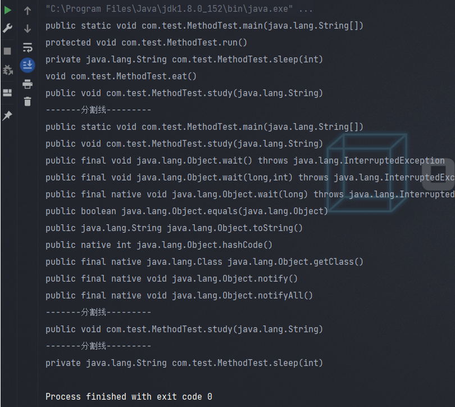The height and width of the screenshot is (407, 455).
Task: Jump down the stack trace
Action: pos(28,29)
